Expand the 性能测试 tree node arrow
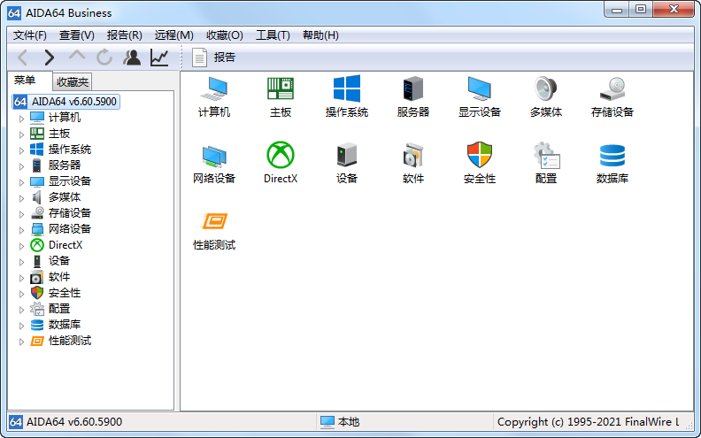Viewport: 701px width, 438px height. coord(21,342)
